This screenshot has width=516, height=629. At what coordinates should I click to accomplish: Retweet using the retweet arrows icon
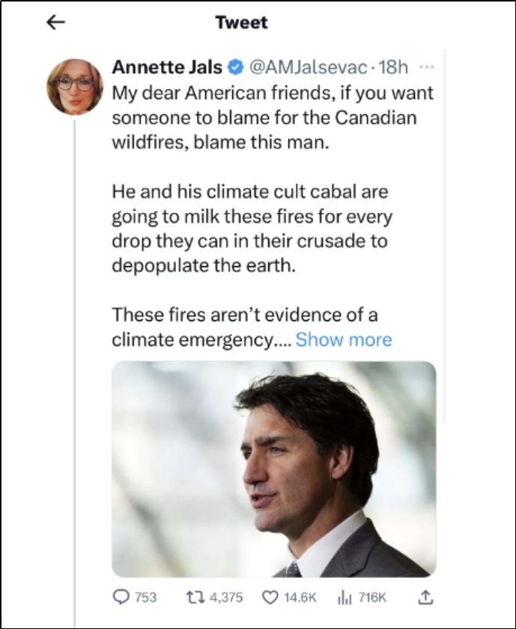click(193, 597)
